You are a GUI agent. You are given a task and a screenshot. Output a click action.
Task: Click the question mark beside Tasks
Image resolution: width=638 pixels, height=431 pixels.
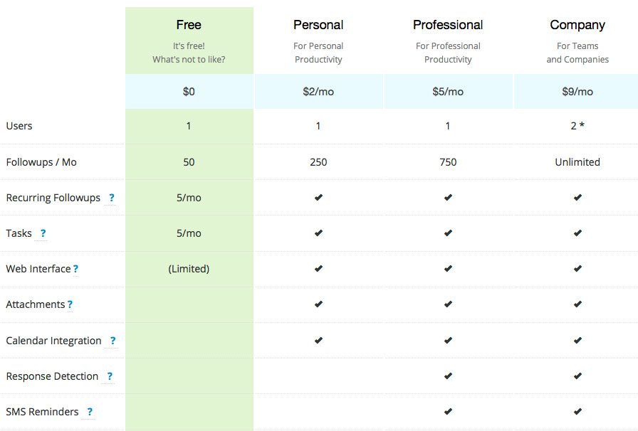point(43,233)
